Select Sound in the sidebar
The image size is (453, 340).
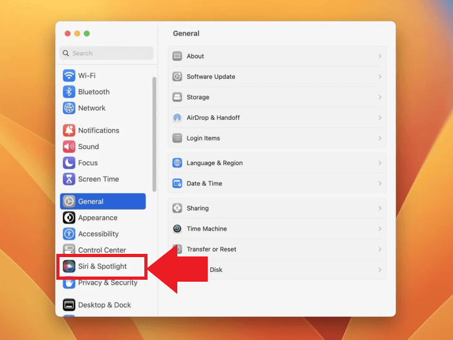102,146
